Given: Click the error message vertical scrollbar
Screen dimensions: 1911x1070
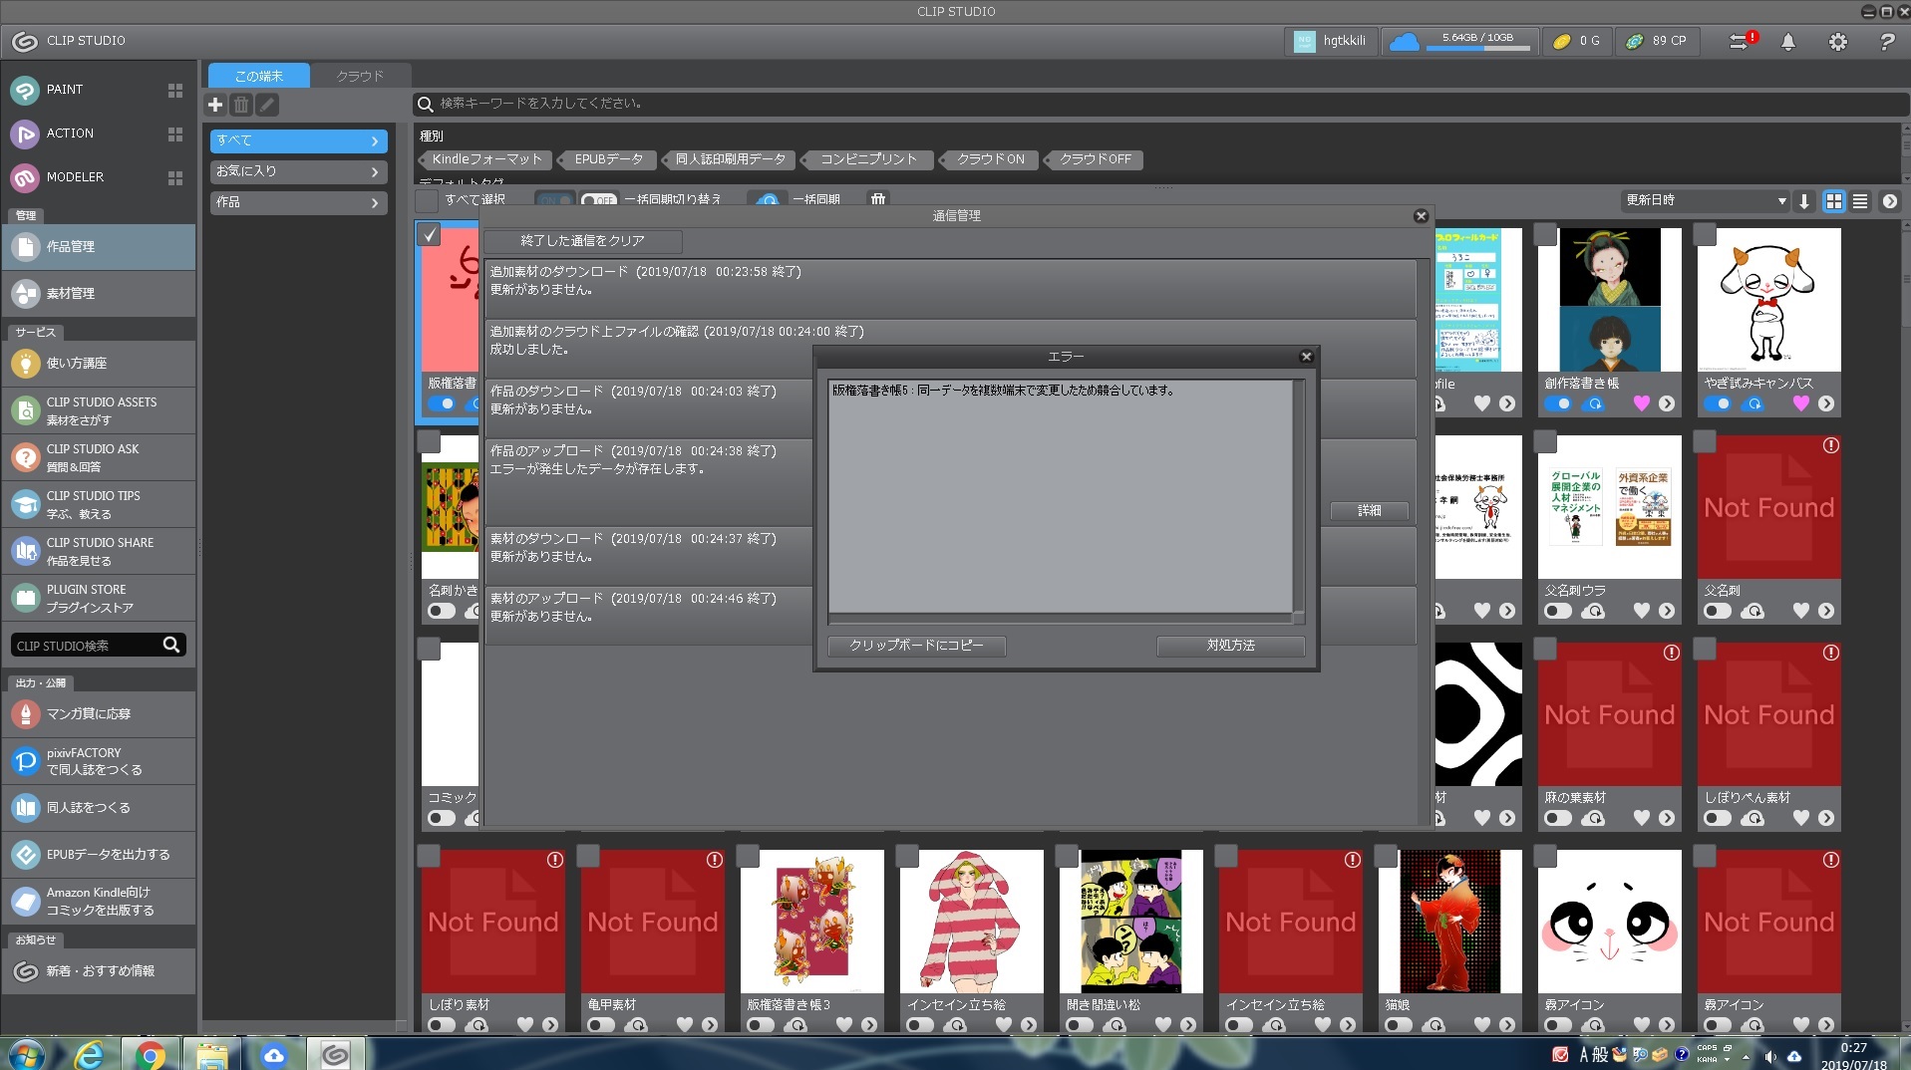Looking at the screenshot, I should [1298, 496].
